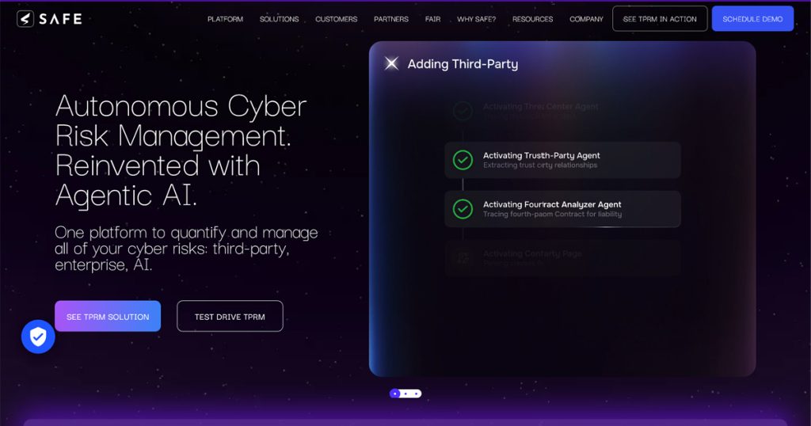Open the Activating Fourract Analyzer Agent card

pyautogui.click(x=562, y=209)
